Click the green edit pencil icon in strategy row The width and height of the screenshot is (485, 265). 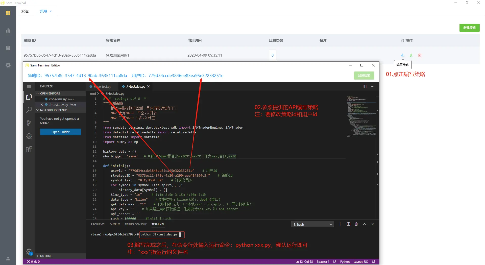click(411, 55)
